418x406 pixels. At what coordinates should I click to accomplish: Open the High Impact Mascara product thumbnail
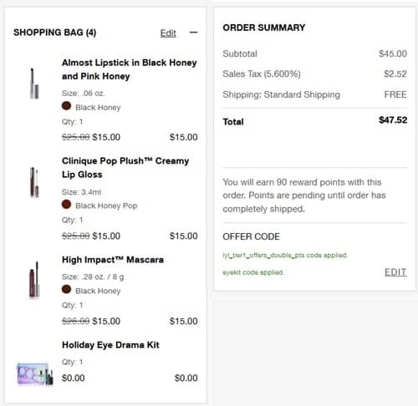tap(34, 280)
